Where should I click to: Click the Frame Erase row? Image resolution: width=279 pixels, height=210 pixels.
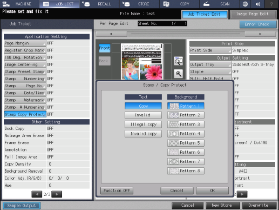point(46,143)
